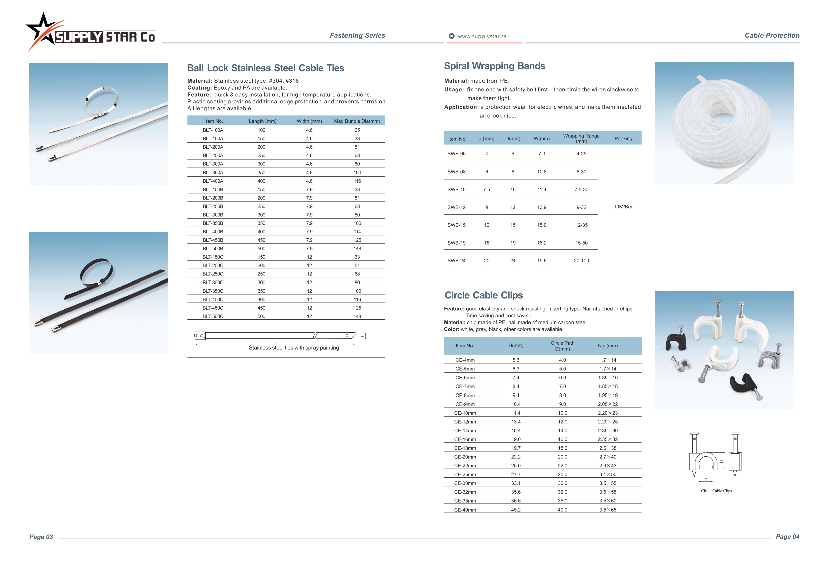This screenshot has width=829, height=563.
Task: Click the Circle Cable Clips line diagram
Action: [716, 457]
